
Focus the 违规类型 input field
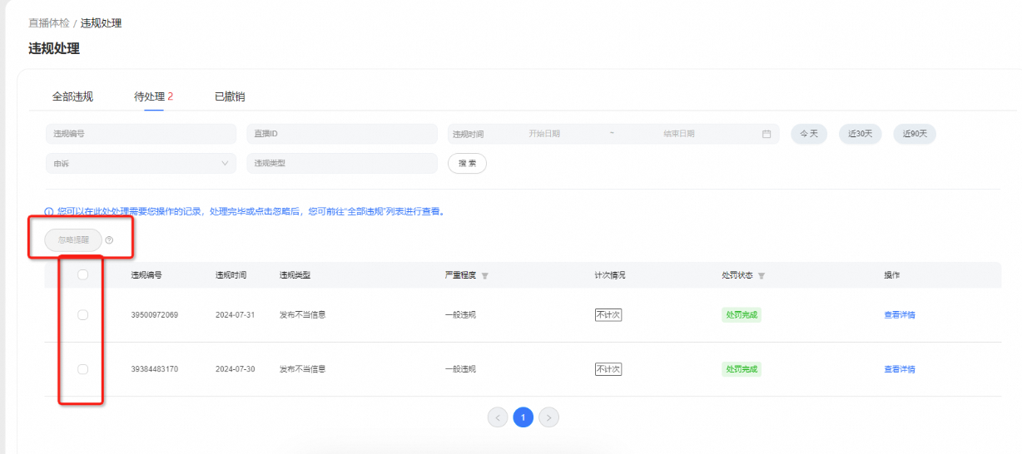click(342, 164)
